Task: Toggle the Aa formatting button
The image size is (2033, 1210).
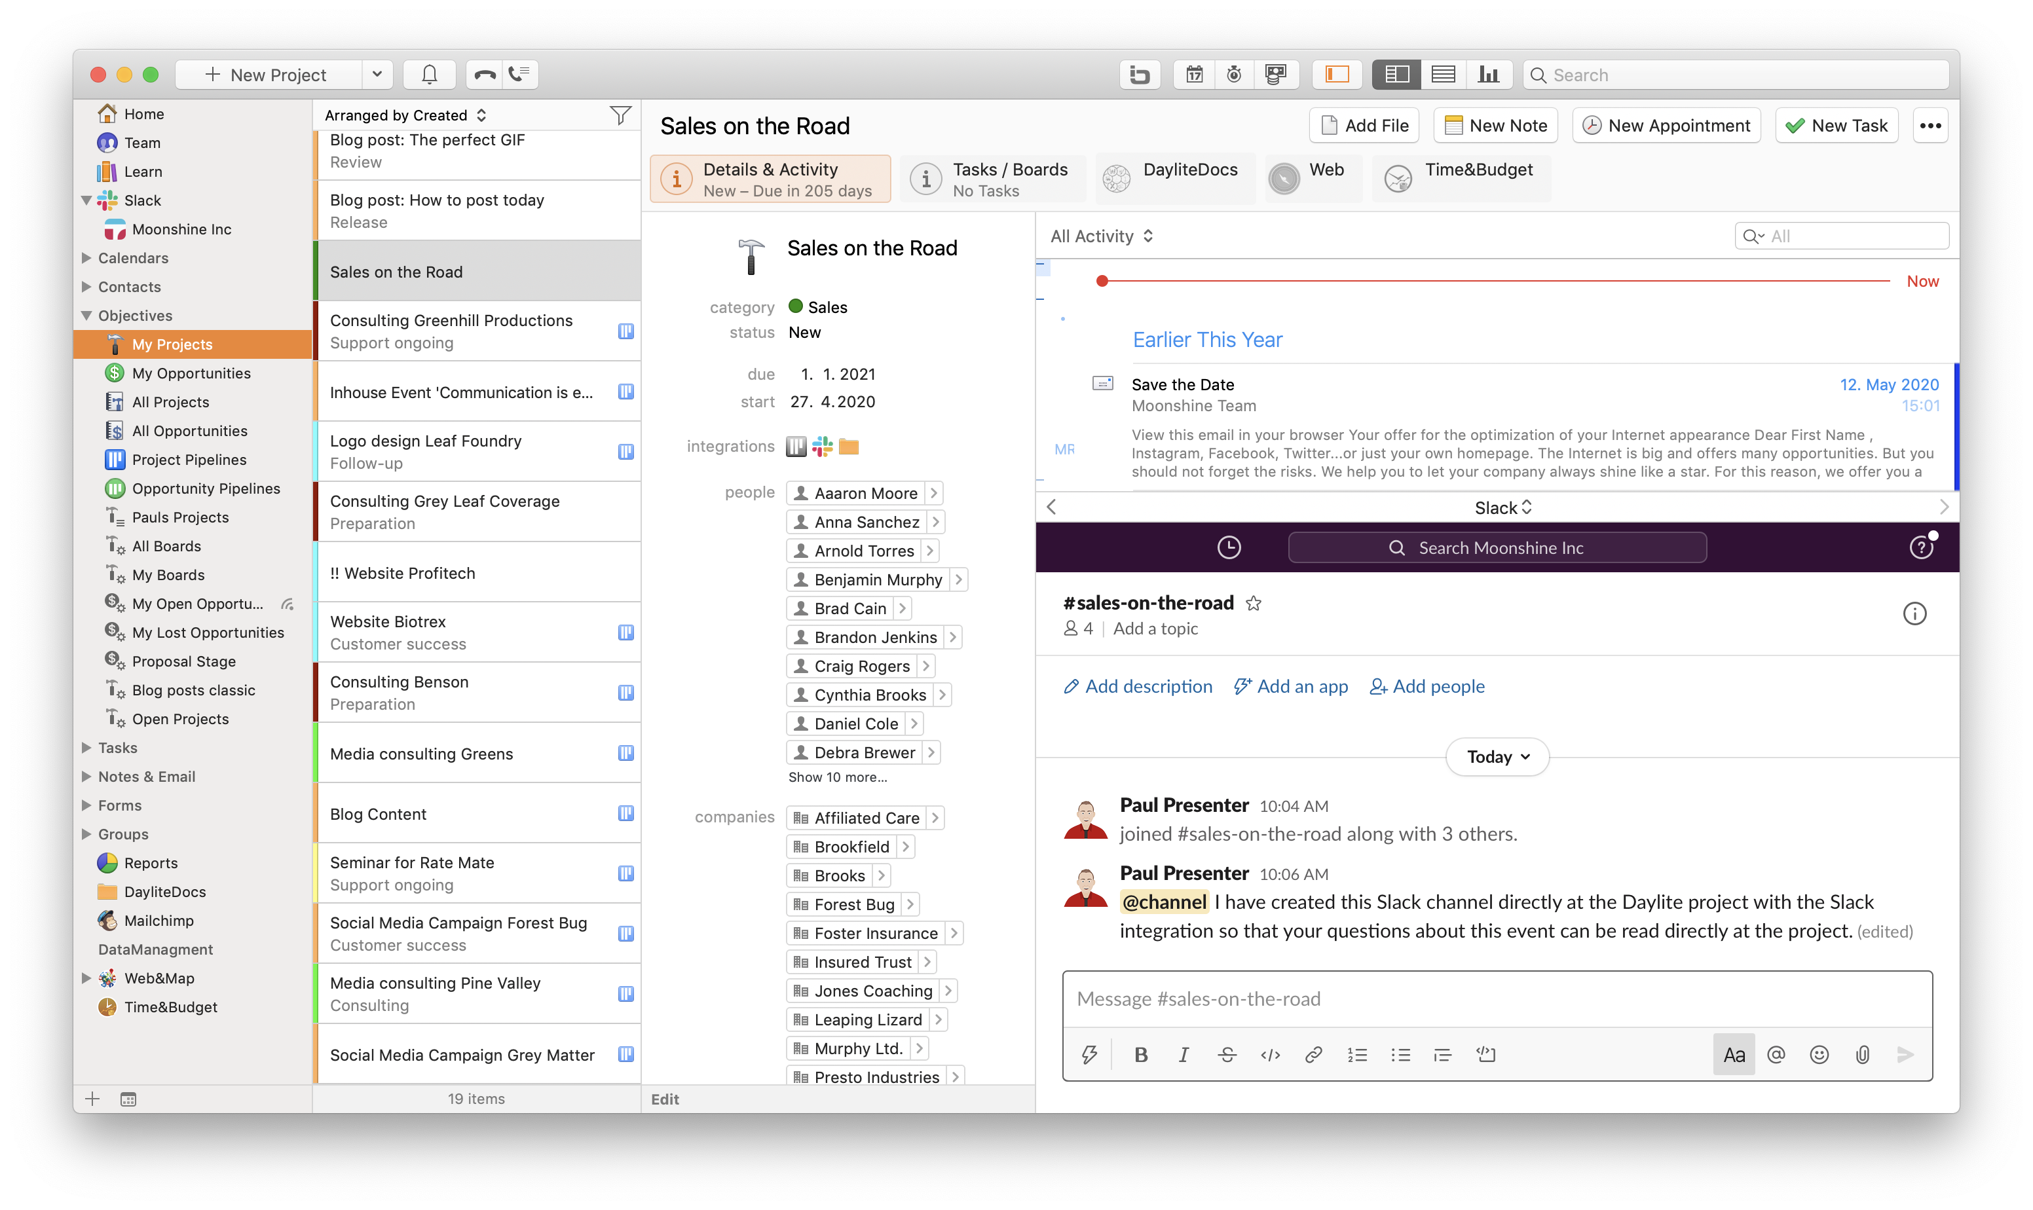Action: (x=1732, y=1054)
